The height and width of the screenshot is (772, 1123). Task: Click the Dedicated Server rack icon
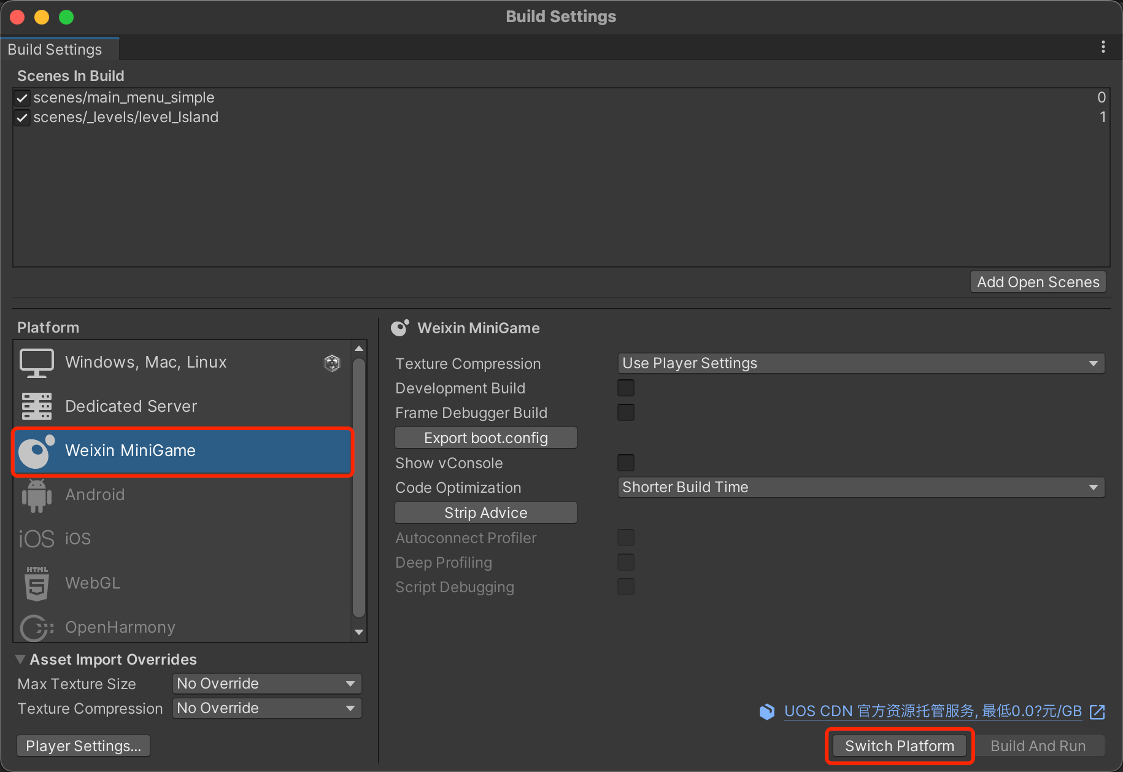coord(36,406)
